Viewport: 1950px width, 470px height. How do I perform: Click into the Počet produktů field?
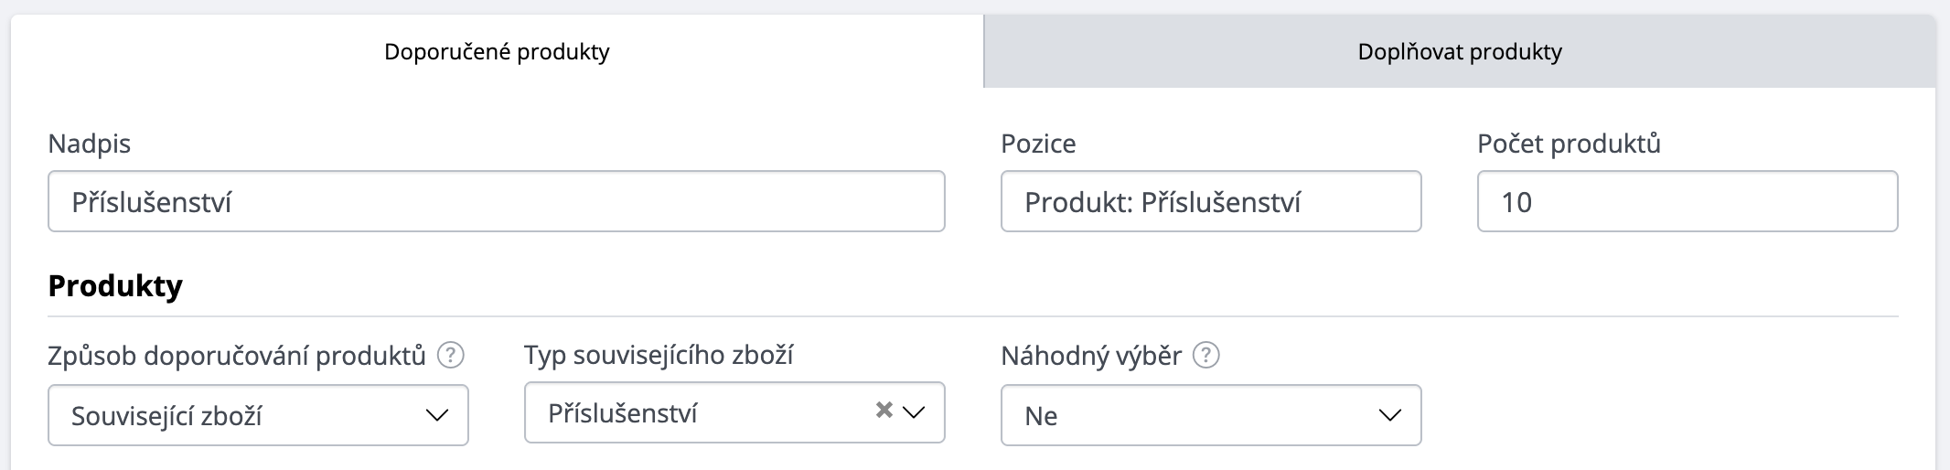pyautogui.click(x=1687, y=201)
